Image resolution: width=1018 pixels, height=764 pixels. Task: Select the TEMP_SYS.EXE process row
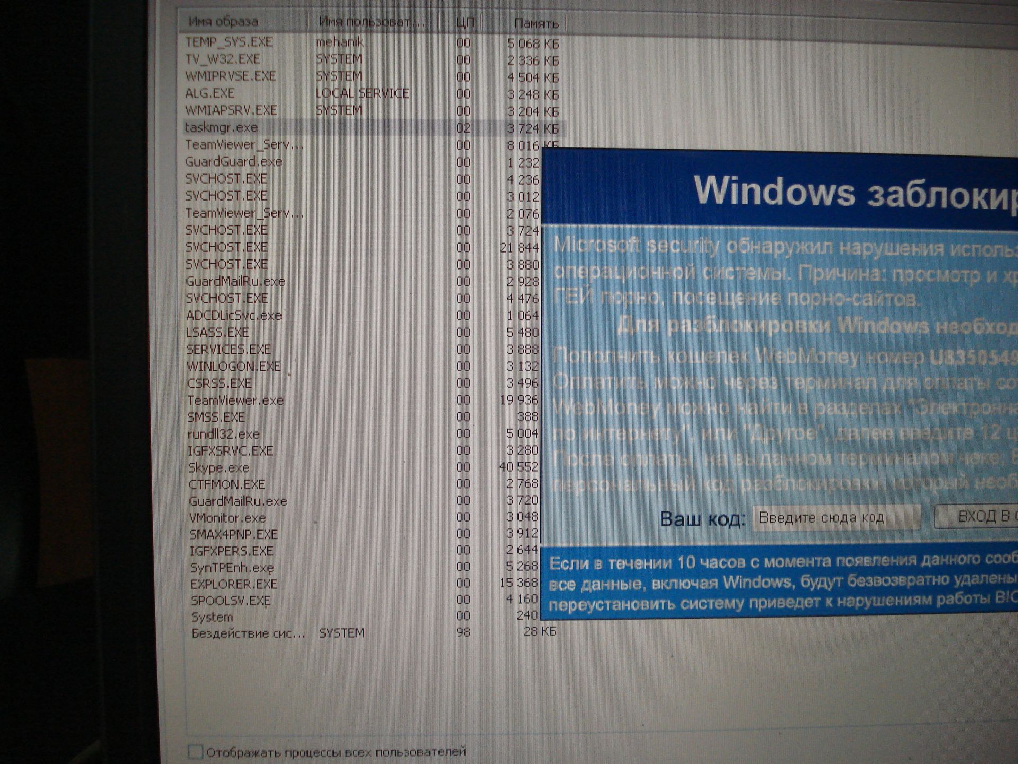[229, 42]
